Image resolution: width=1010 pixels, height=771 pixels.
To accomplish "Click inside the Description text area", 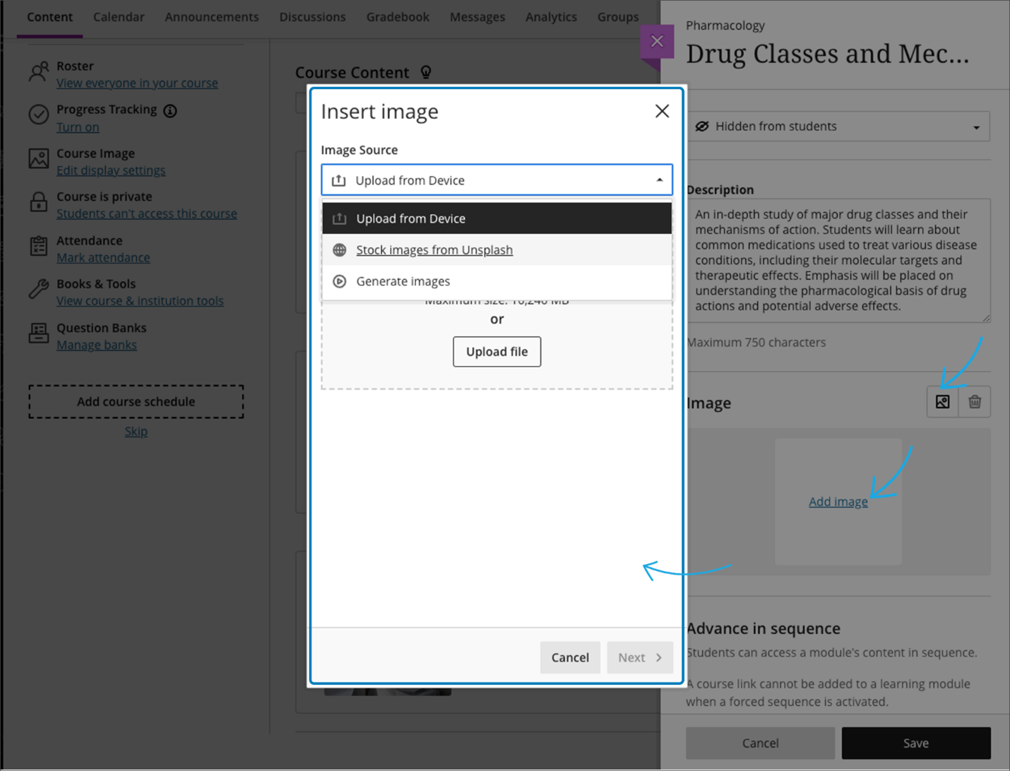I will pyautogui.click(x=838, y=260).
